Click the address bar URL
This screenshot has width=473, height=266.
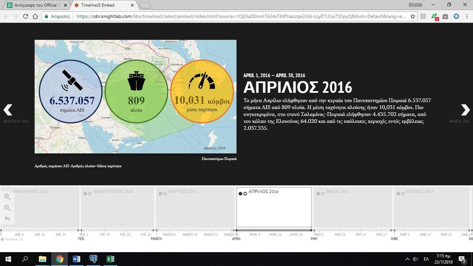[x=241, y=17]
